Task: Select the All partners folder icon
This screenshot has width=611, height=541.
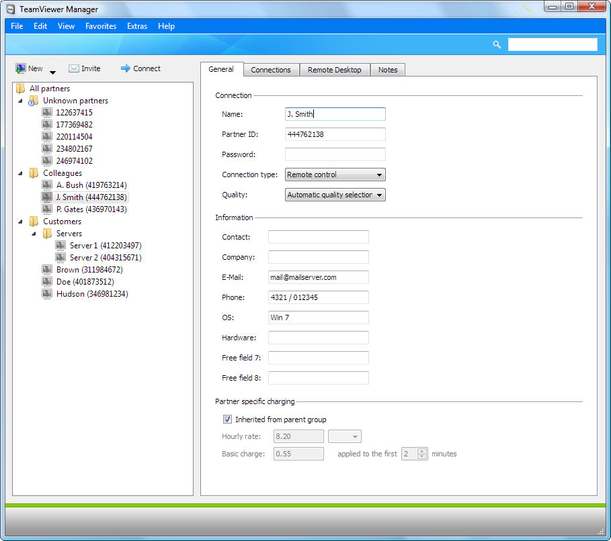Action: coord(21,89)
